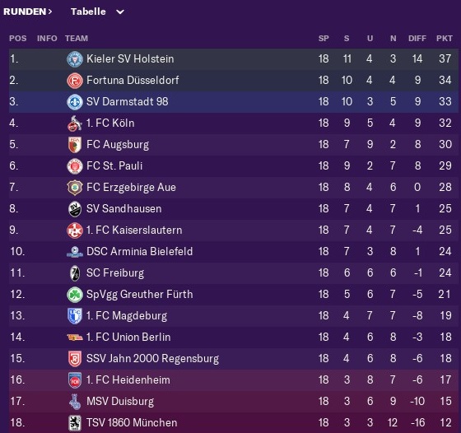Click the SpVgg Greuther Fürth clover logo
The width and height of the screenshot is (461, 433).
(x=75, y=295)
